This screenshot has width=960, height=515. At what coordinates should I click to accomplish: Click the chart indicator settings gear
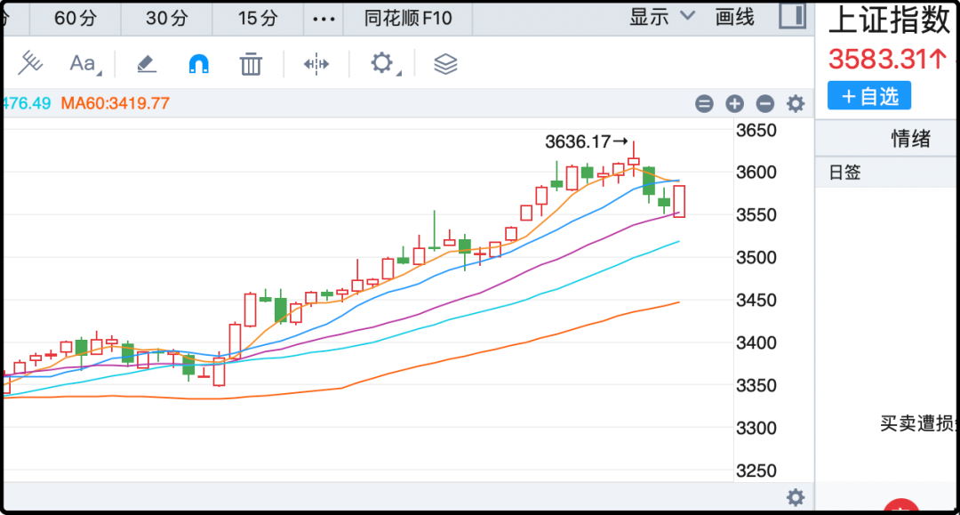click(796, 104)
